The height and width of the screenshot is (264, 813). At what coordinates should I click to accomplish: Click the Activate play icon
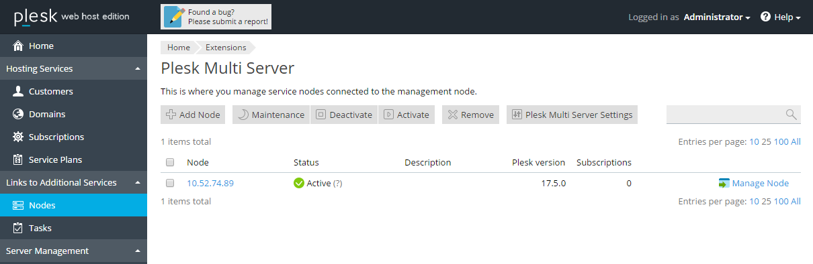(x=388, y=115)
